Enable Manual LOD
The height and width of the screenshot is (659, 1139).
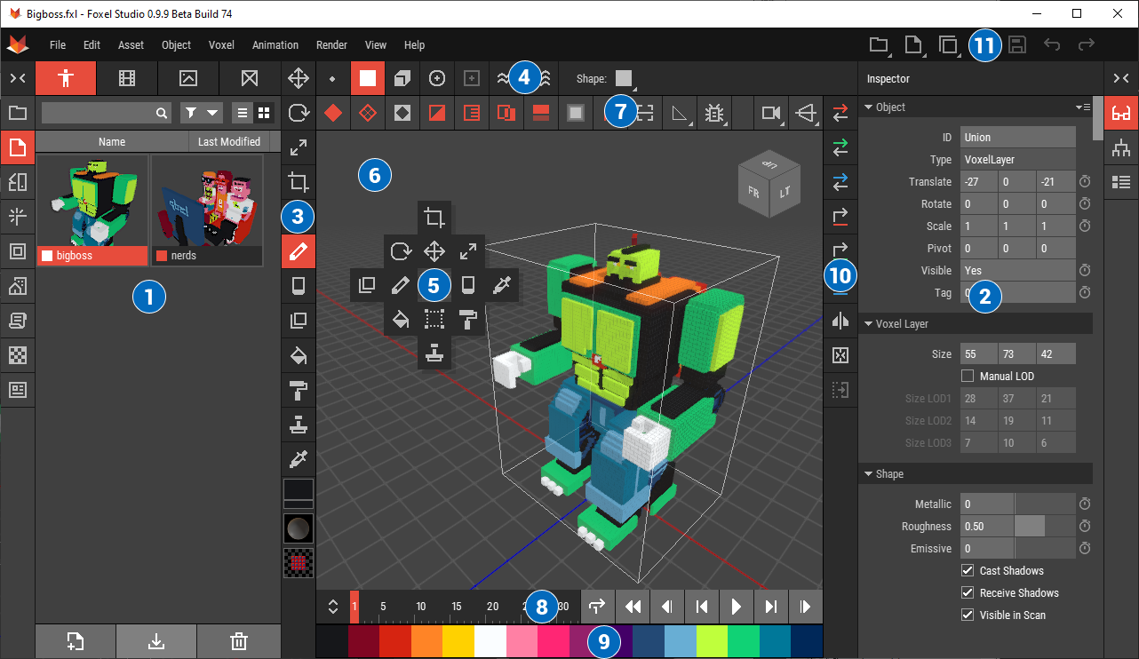[x=967, y=376]
